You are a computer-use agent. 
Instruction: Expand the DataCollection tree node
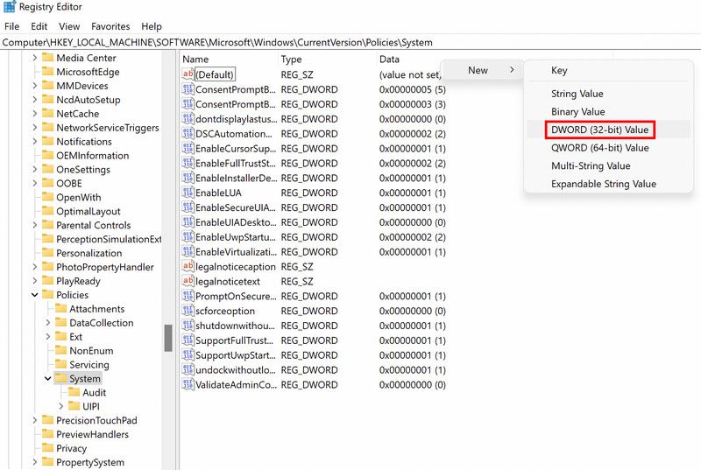[48, 323]
